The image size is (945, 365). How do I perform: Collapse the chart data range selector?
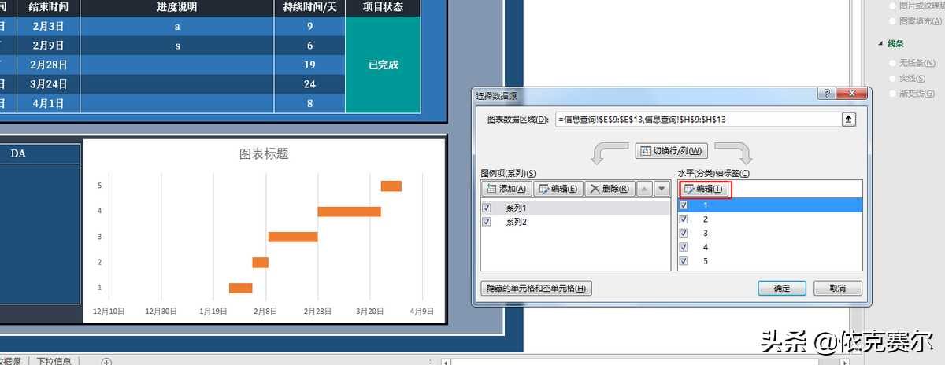click(x=848, y=120)
